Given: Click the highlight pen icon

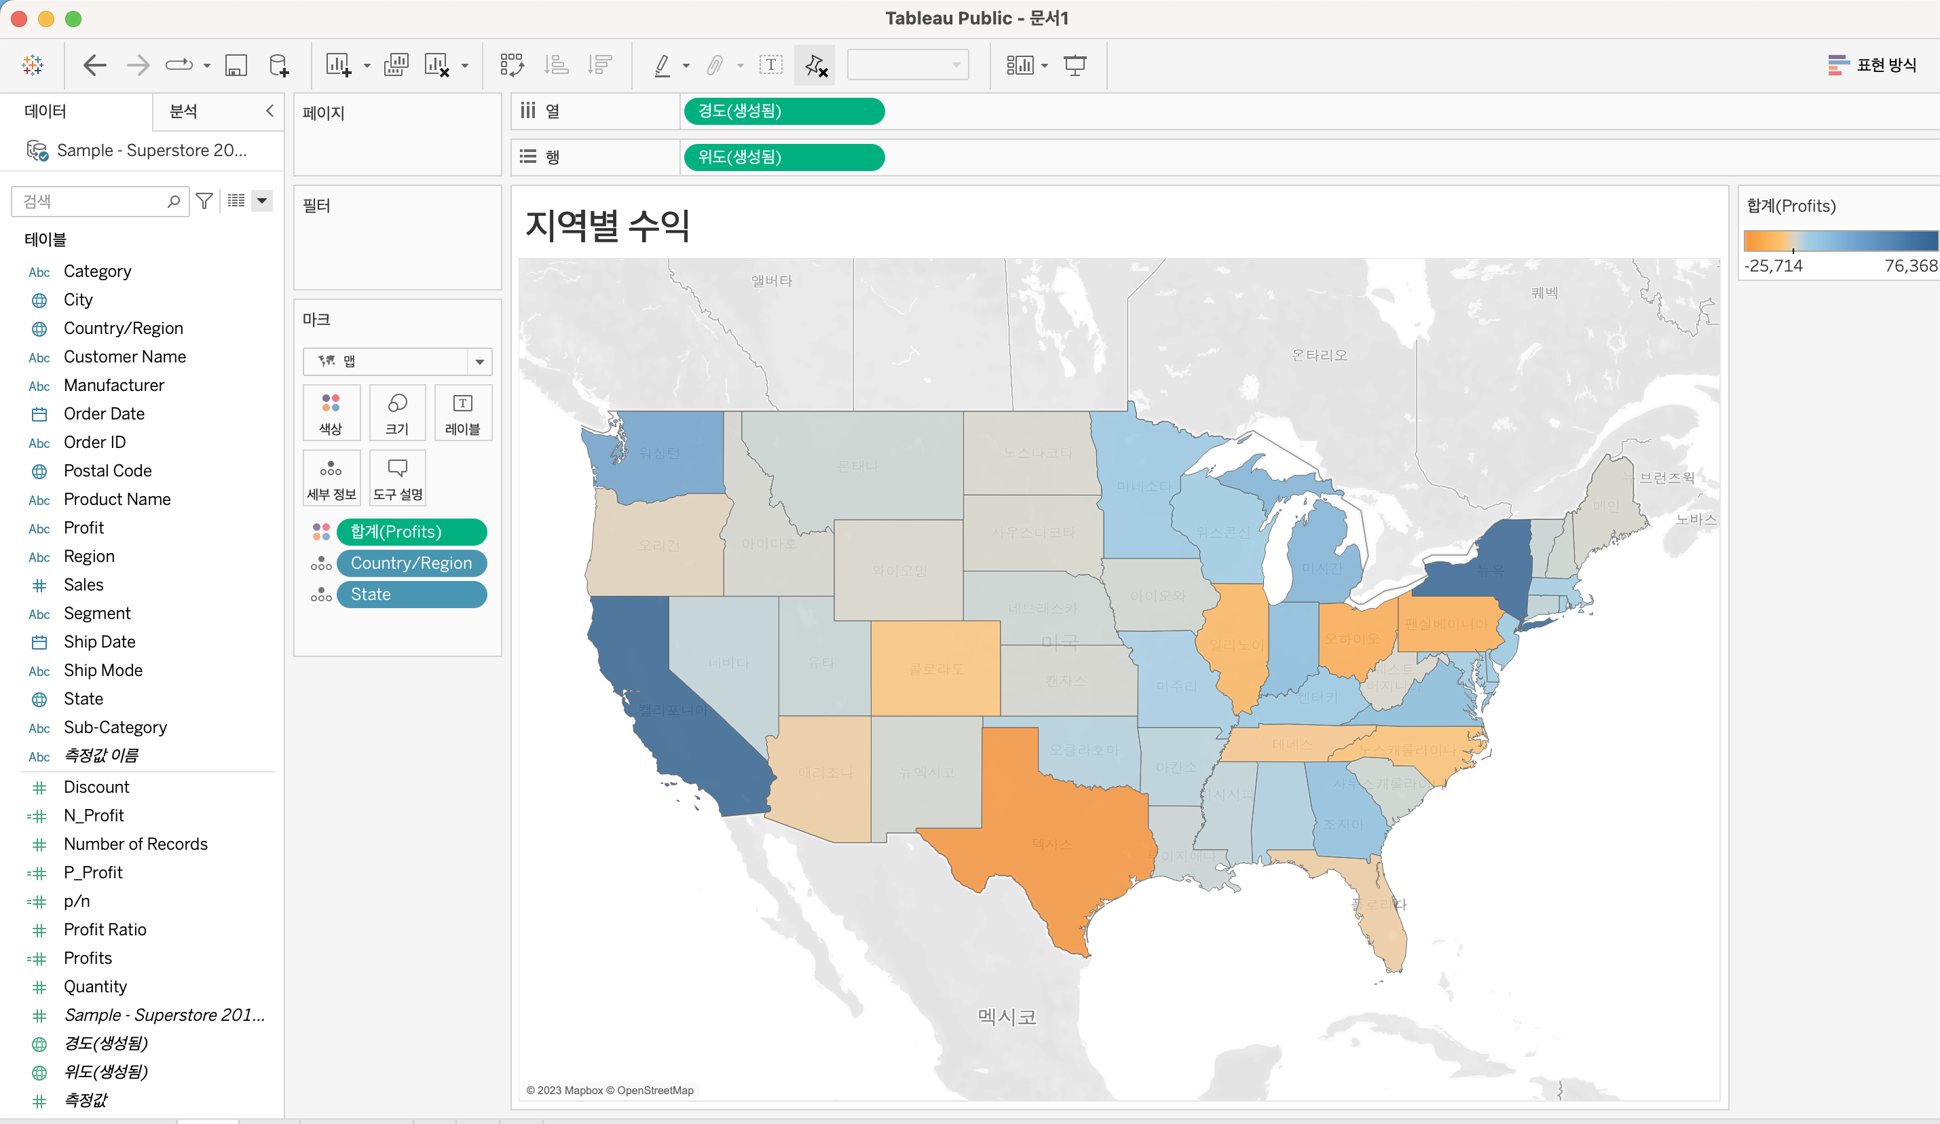Looking at the screenshot, I should (661, 65).
